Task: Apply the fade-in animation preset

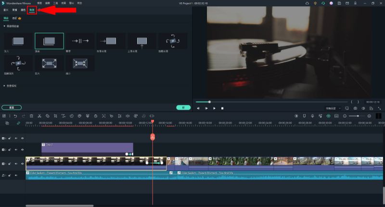Action: [x=18, y=41]
